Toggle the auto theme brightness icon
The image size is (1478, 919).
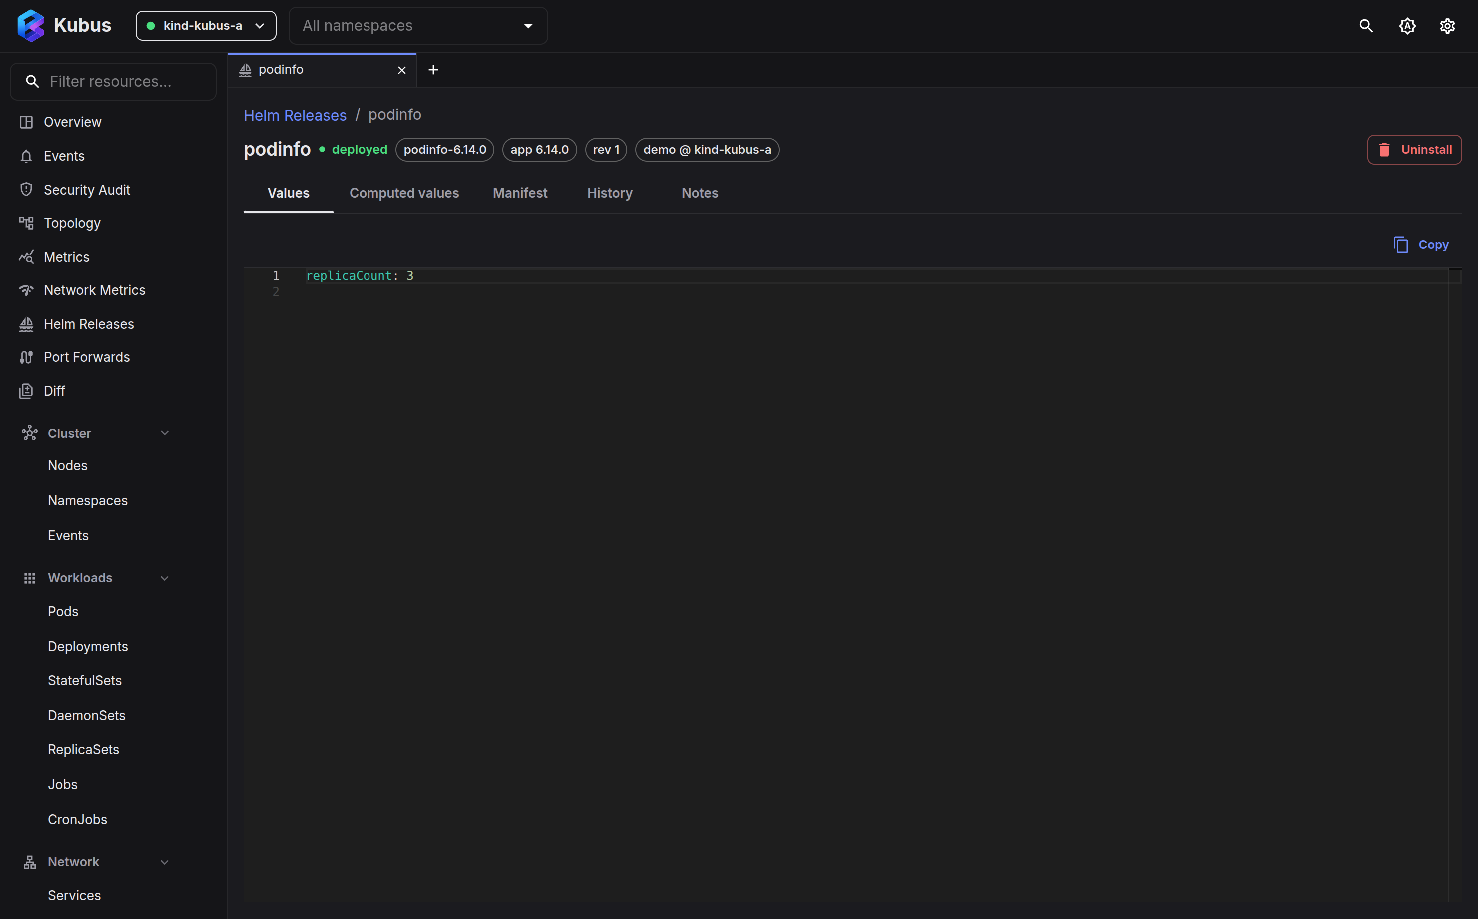pyautogui.click(x=1407, y=26)
